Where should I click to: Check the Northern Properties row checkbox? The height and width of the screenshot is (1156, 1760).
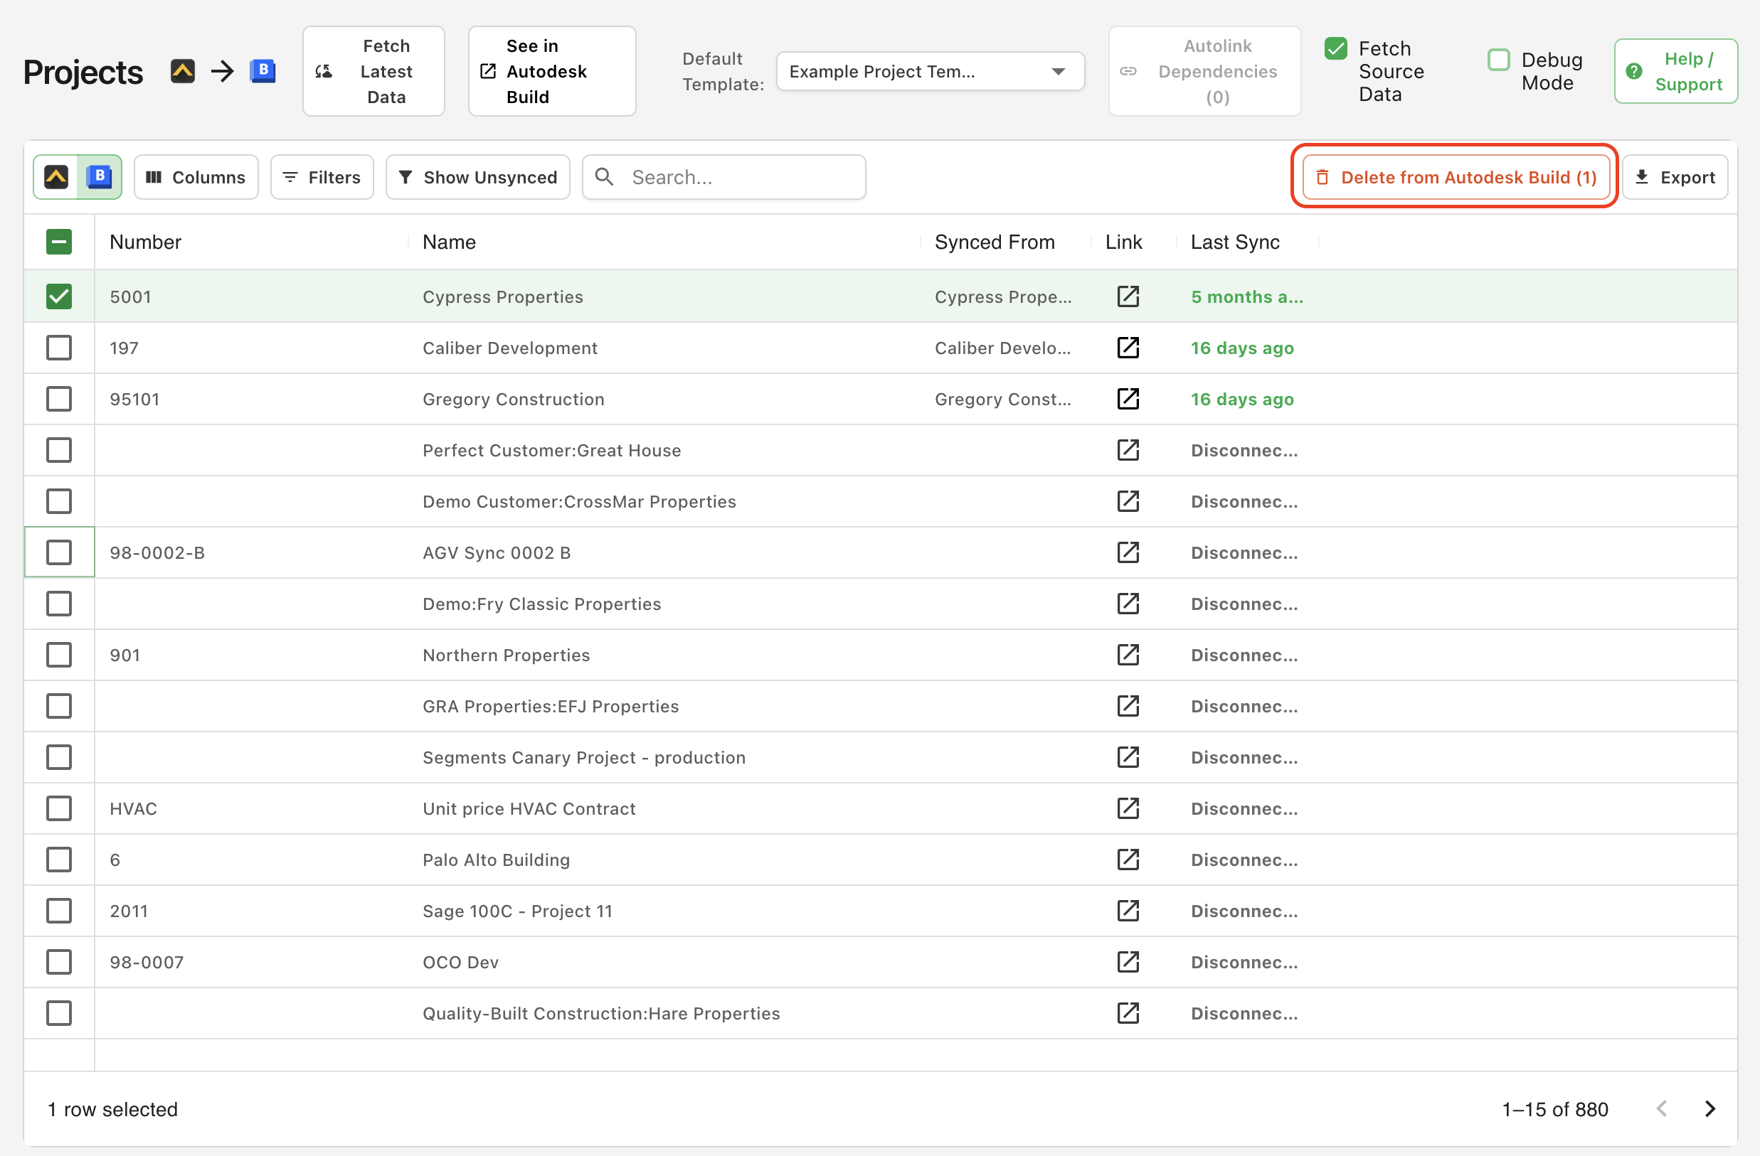click(58, 655)
